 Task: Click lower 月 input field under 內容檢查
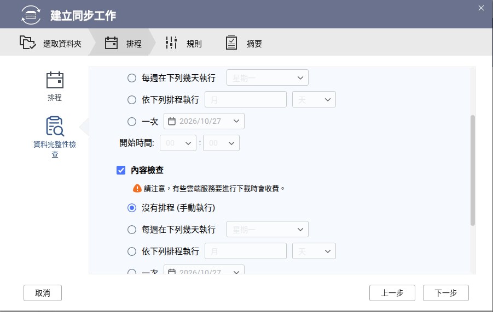pos(246,251)
